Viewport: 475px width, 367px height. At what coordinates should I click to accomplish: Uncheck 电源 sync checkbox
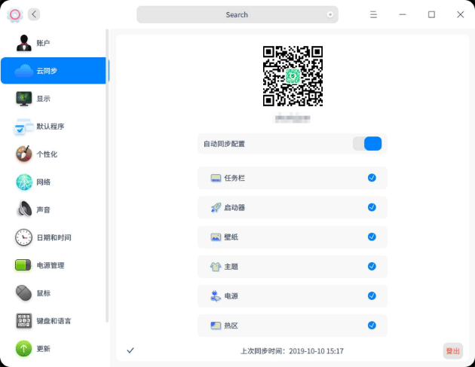[x=372, y=296]
